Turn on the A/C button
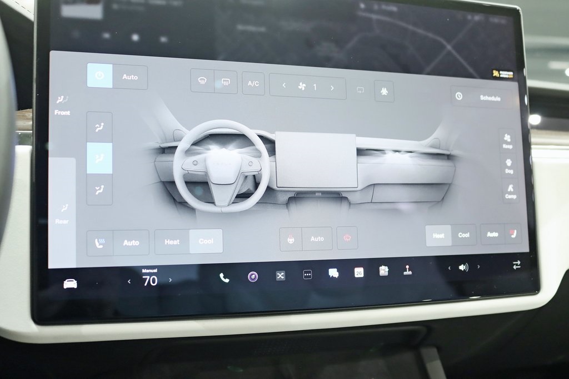This screenshot has height=379, width=569. coord(253,84)
